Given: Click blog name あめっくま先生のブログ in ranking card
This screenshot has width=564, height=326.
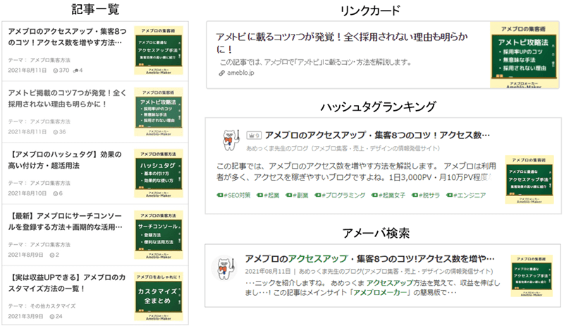Looking at the screenshot, I should point(343,148).
